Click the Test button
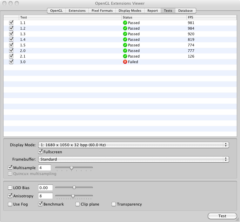Image resolution: width=240 pixels, height=222 pixels. [222, 216]
